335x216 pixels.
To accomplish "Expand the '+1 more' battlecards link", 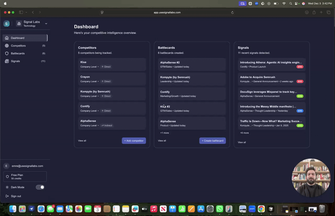I will pos(165,133).
